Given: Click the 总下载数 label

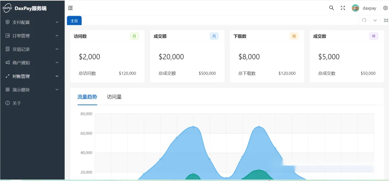Looking at the screenshot, I should (247, 73).
